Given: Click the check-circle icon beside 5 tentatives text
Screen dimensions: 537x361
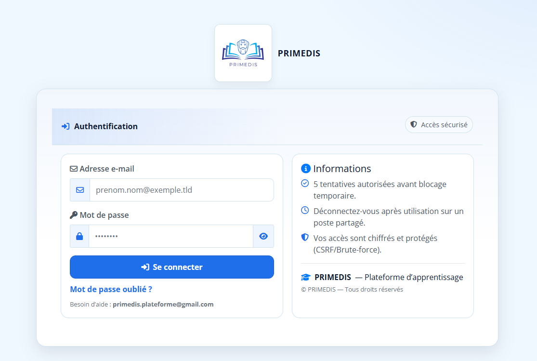Looking at the screenshot, I should pos(305,184).
